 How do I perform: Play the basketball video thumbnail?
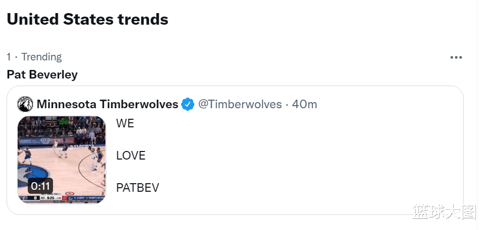[x=62, y=160]
